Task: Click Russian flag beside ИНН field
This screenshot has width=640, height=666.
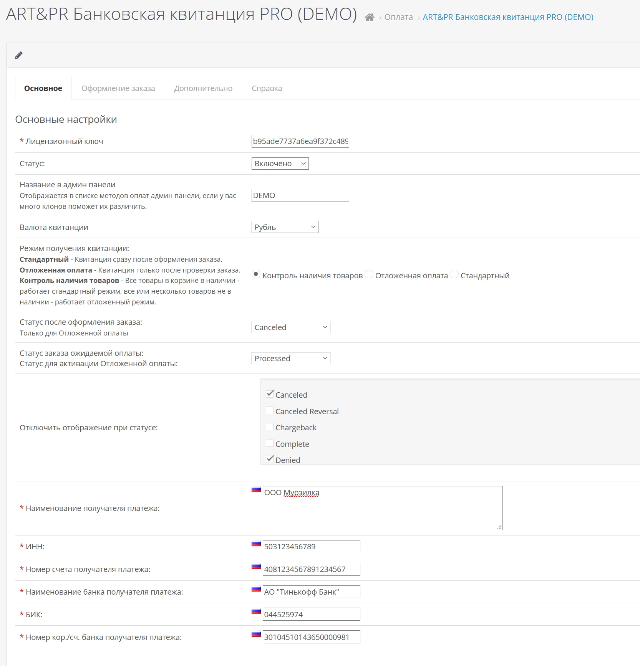Action: (x=256, y=544)
